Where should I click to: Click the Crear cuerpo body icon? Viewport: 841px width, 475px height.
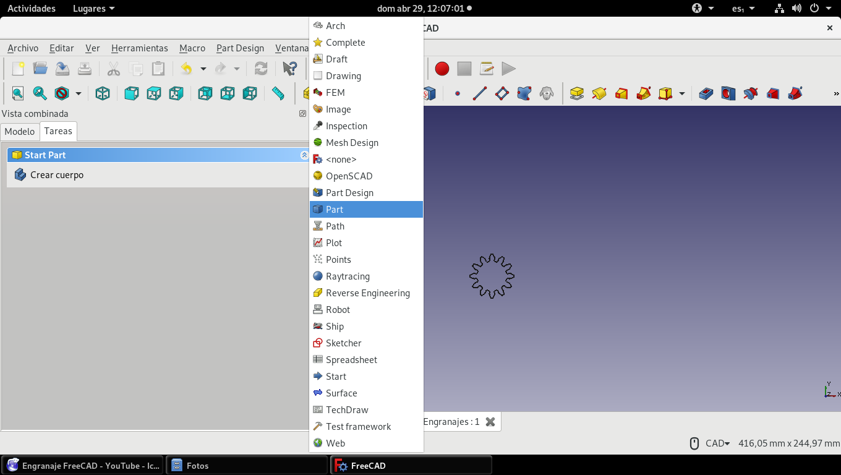coord(20,174)
